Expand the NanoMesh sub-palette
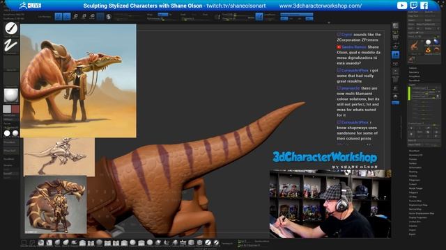This screenshot has height=250, width=446. coord(415,81)
